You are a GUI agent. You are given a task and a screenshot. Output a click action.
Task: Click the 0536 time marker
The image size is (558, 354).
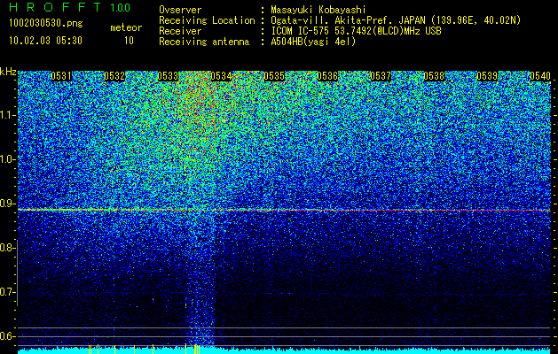tap(327, 76)
